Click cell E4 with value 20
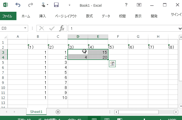Viewport: 182px width, 120px height. [x=98, y=57]
